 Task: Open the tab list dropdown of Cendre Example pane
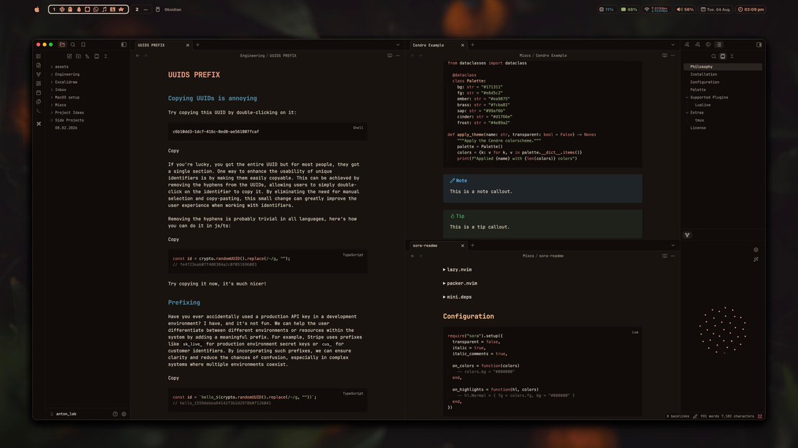[673, 45]
